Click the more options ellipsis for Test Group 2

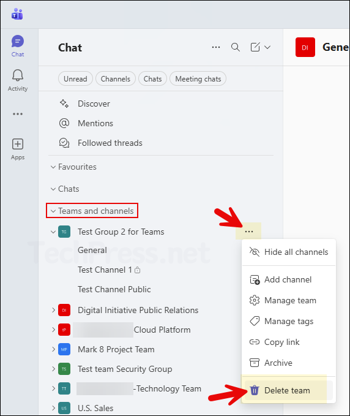249,232
